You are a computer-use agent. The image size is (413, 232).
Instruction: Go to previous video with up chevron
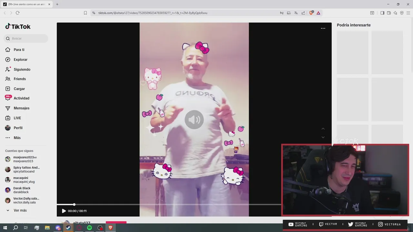[323, 129]
